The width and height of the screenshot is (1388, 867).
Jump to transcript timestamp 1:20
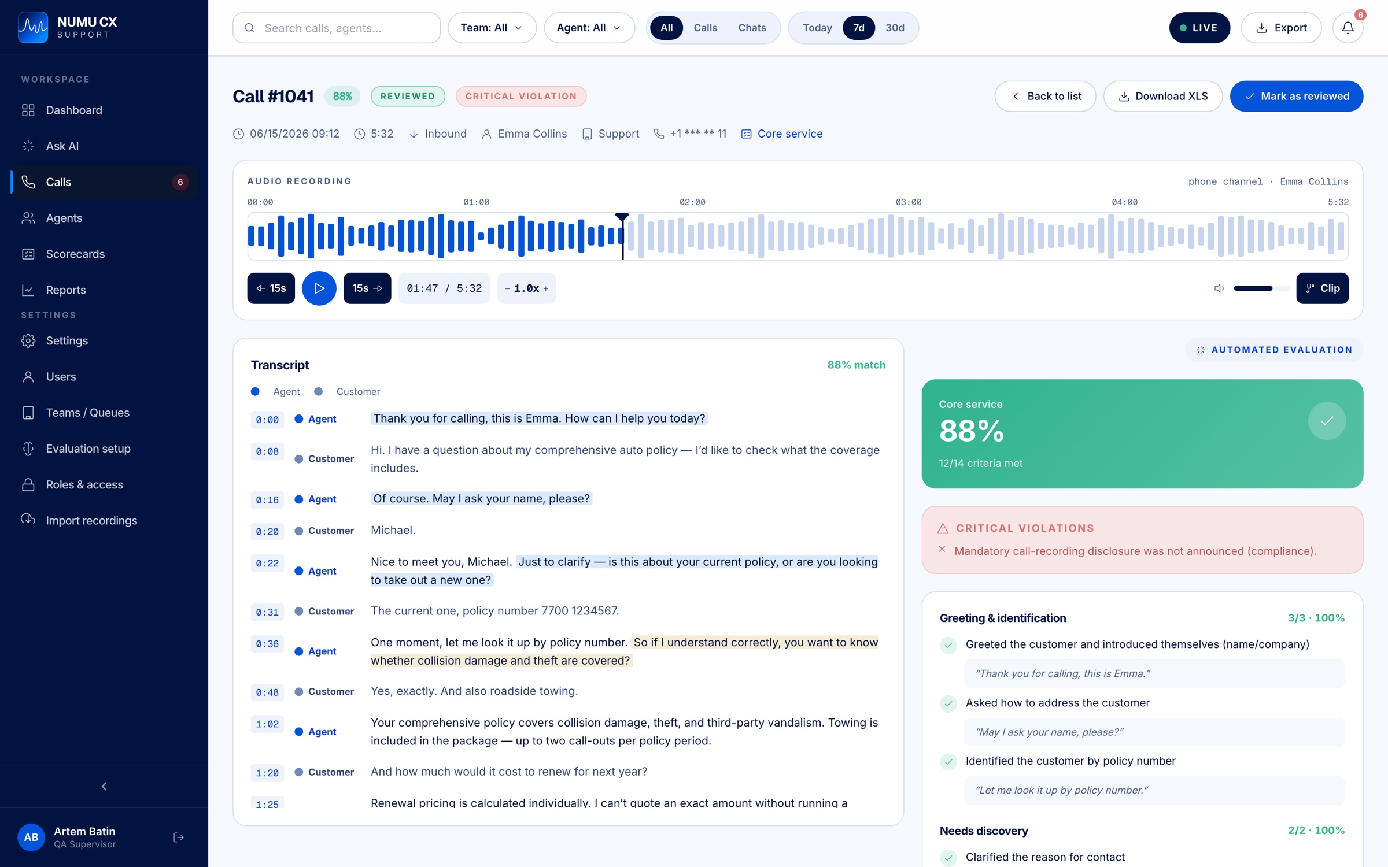[267, 773]
